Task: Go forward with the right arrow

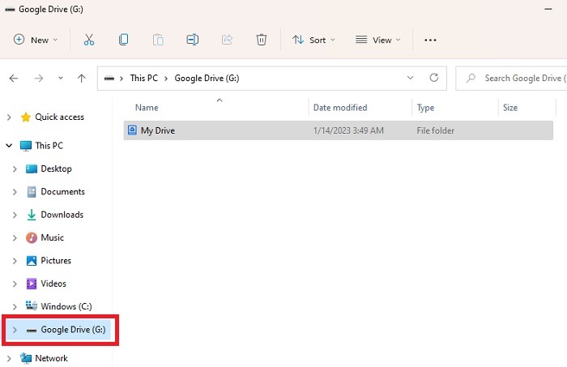Action: coord(39,78)
